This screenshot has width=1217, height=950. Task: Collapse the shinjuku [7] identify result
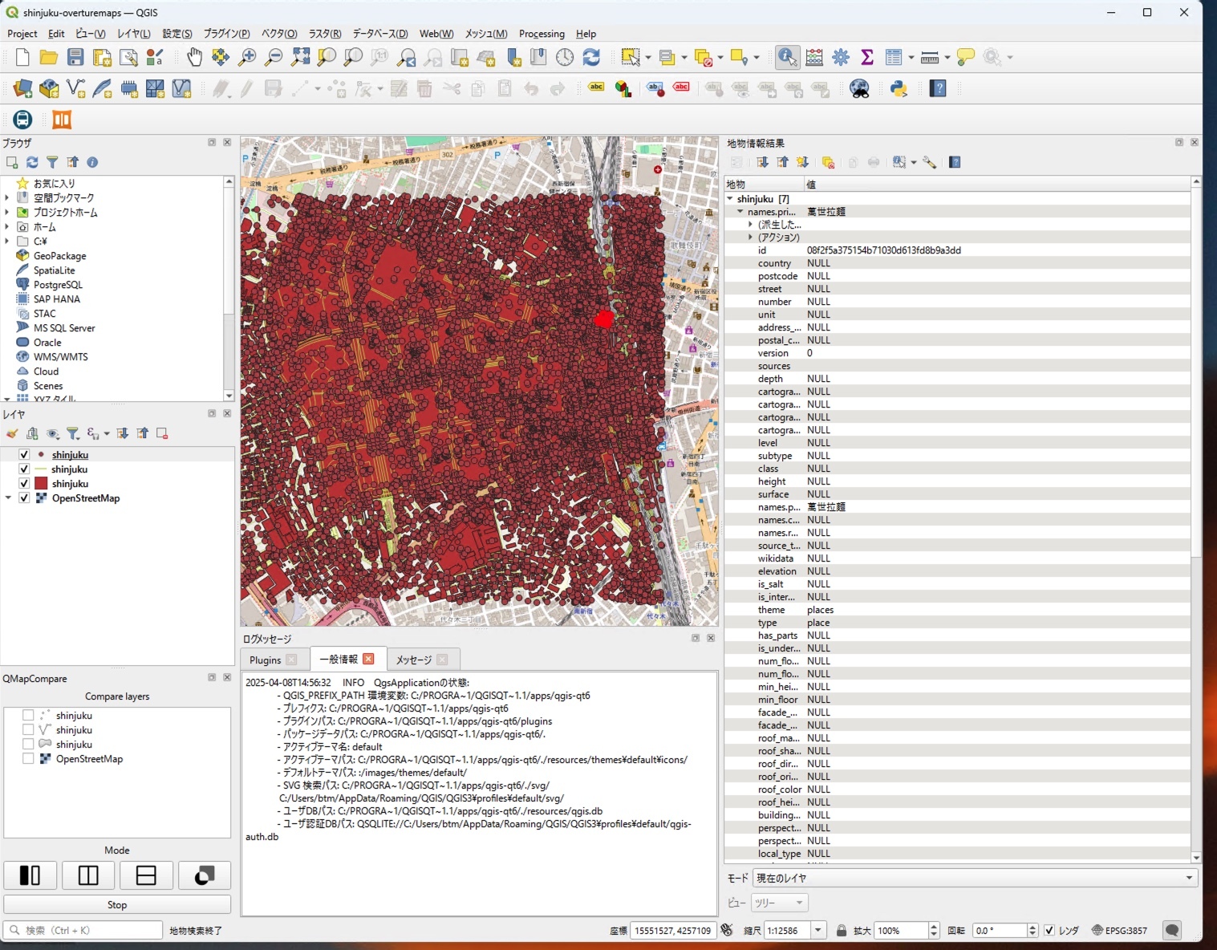point(730,198)
